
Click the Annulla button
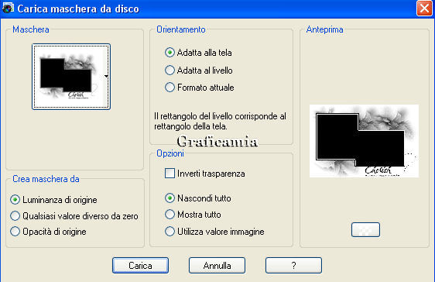pos(217,266)
